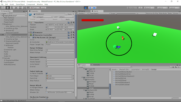Disable AI Mechanim 3D script checkbox
The width and height of the screenshot is (181, 102).
[x=33, y=37]
